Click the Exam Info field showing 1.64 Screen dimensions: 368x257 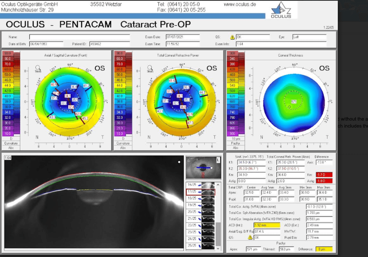tap(281, 44)
